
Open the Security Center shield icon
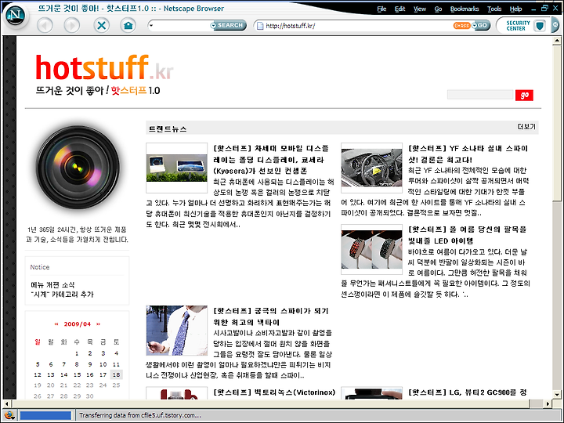(539, 26)
